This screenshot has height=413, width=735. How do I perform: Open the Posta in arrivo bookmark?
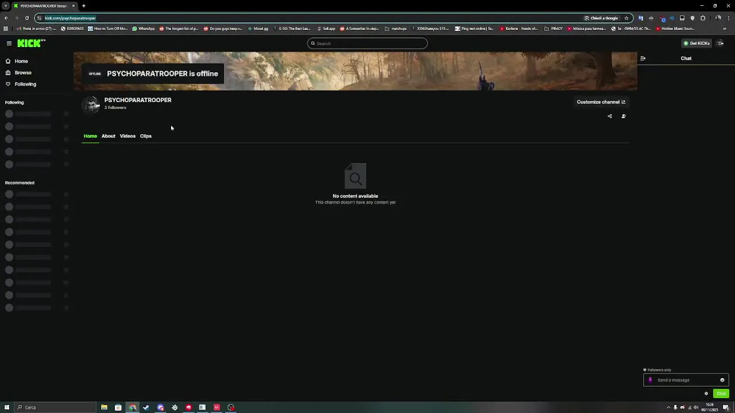coord(37,28)
